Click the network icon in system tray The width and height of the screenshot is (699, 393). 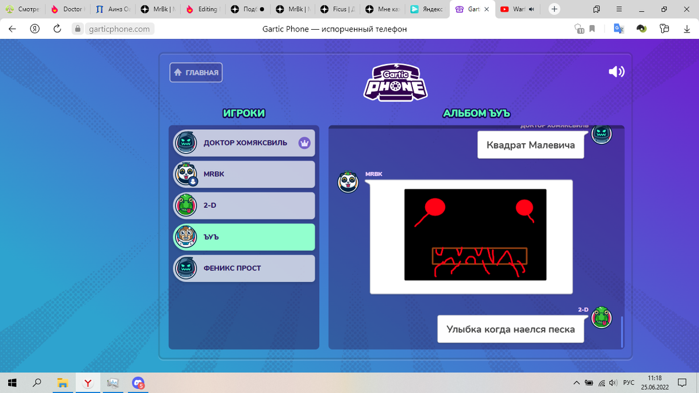tap(602, 383)
